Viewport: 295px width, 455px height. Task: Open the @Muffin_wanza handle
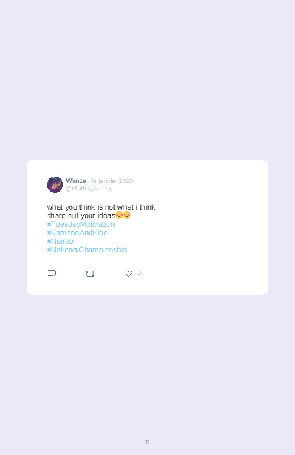88,188
